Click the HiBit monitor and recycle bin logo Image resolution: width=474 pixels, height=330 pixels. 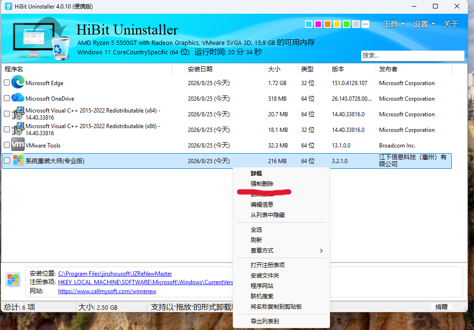42,39
